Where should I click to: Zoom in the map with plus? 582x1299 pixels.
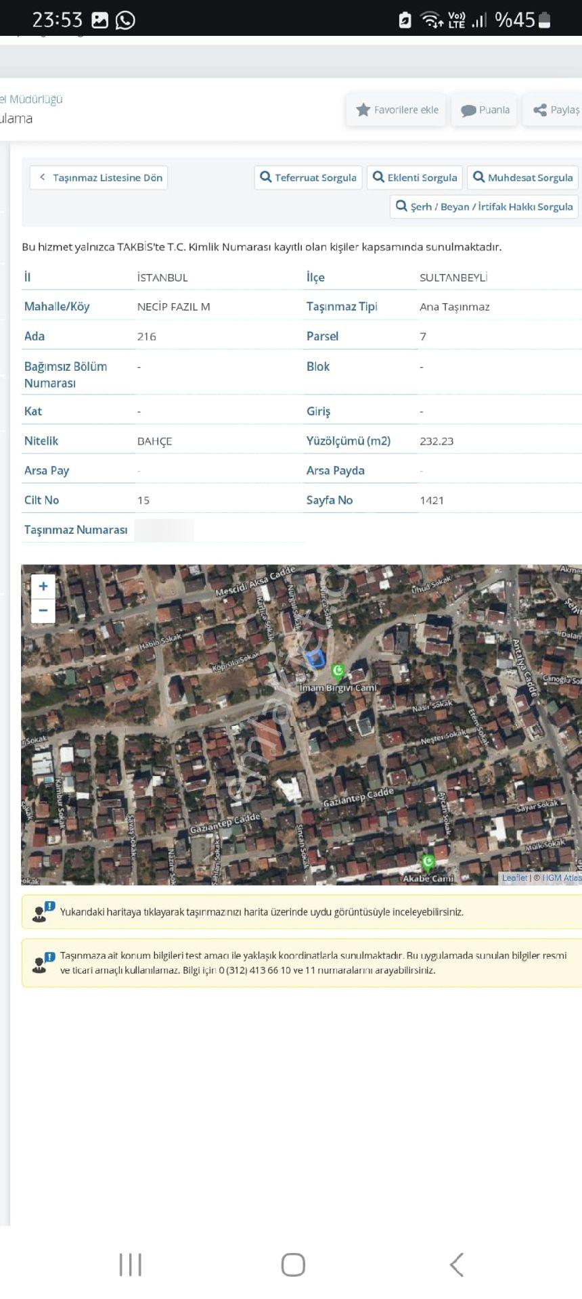43,587
